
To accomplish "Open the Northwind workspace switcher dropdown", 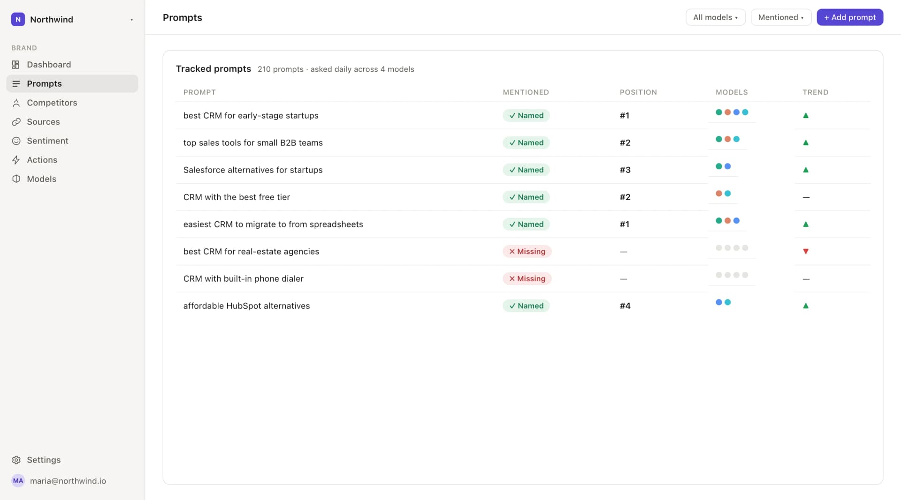I will (72, 19).
